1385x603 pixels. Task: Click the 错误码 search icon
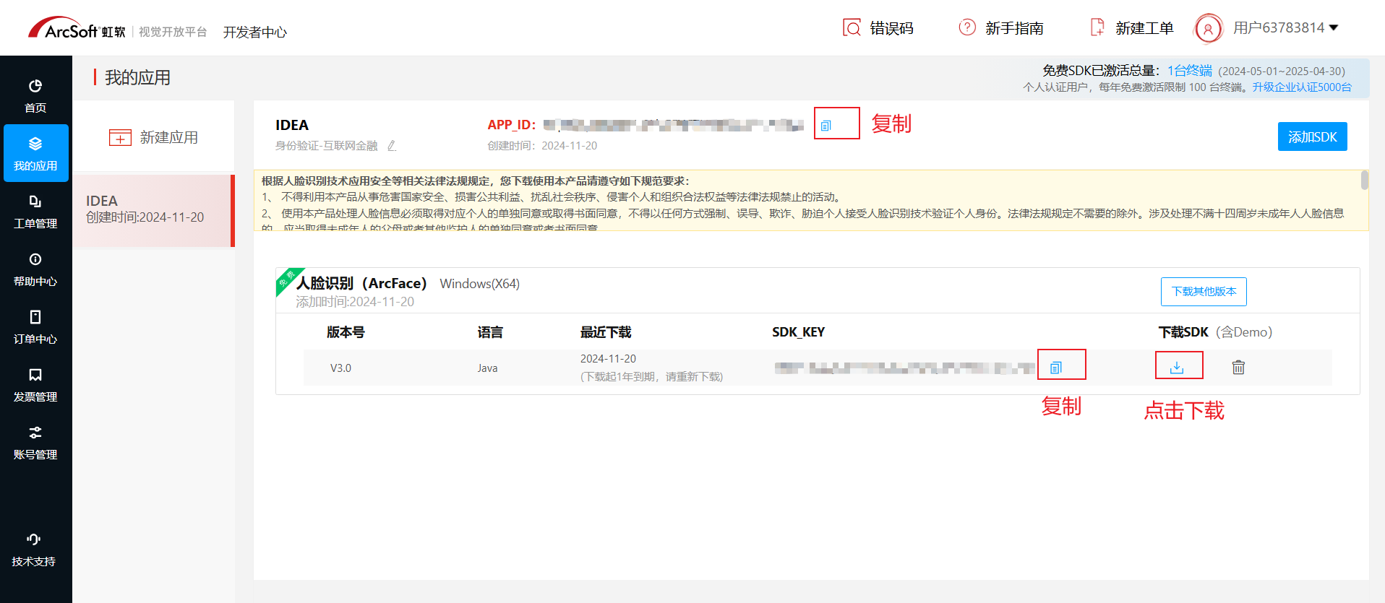tap(852, 27)
